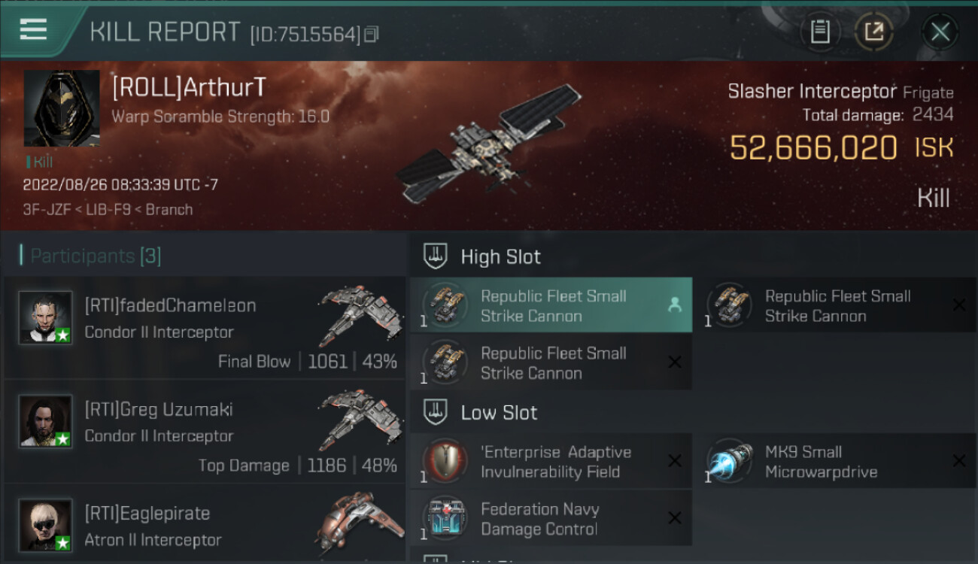
Task: Click the MK9 Small Microwarpdrive icon
Action: [729, 460]
